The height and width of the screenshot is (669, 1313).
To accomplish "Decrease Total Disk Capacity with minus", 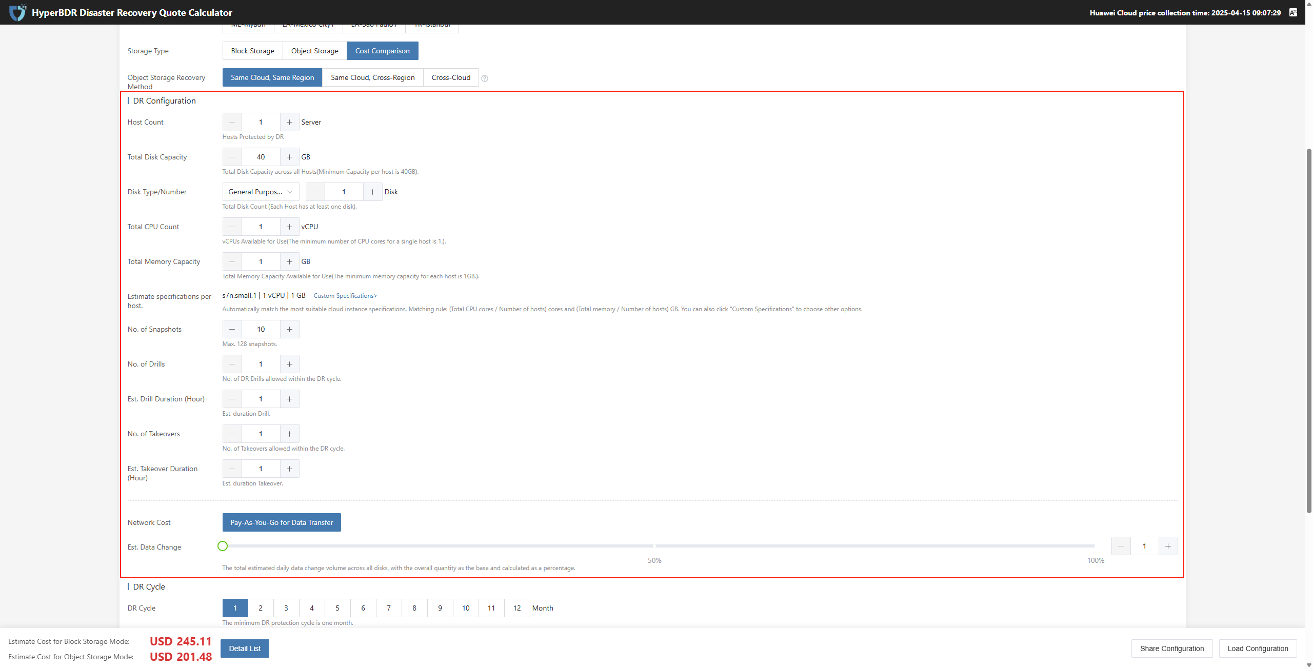I will coord(232,157).
